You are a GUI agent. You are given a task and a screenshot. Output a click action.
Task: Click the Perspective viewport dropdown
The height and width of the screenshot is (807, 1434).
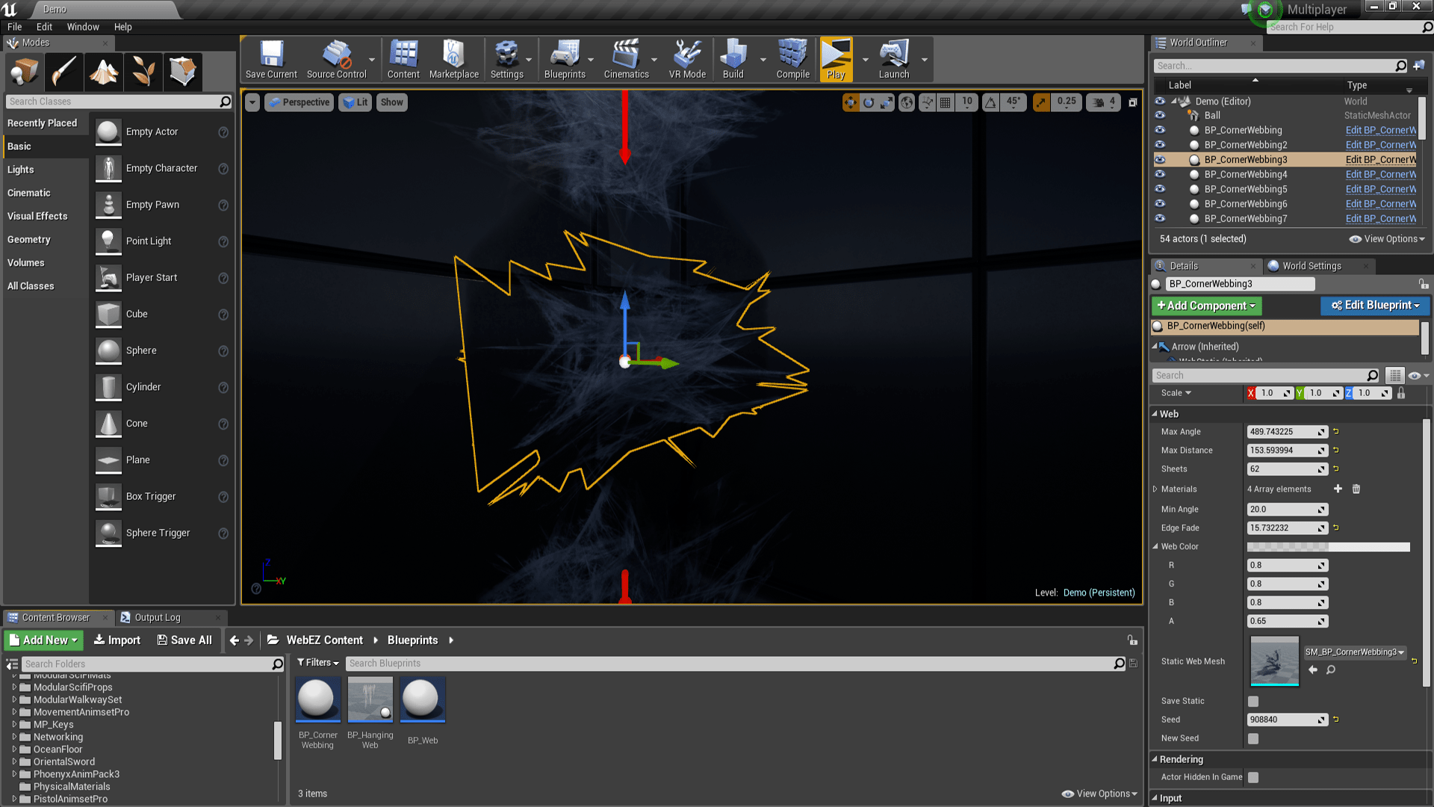point(300,102)
